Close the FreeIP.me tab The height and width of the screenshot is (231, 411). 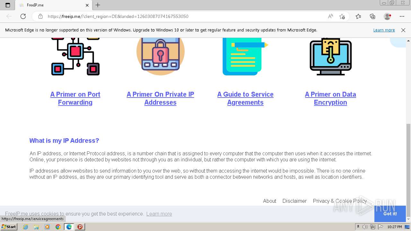click(x=87, y=5)
